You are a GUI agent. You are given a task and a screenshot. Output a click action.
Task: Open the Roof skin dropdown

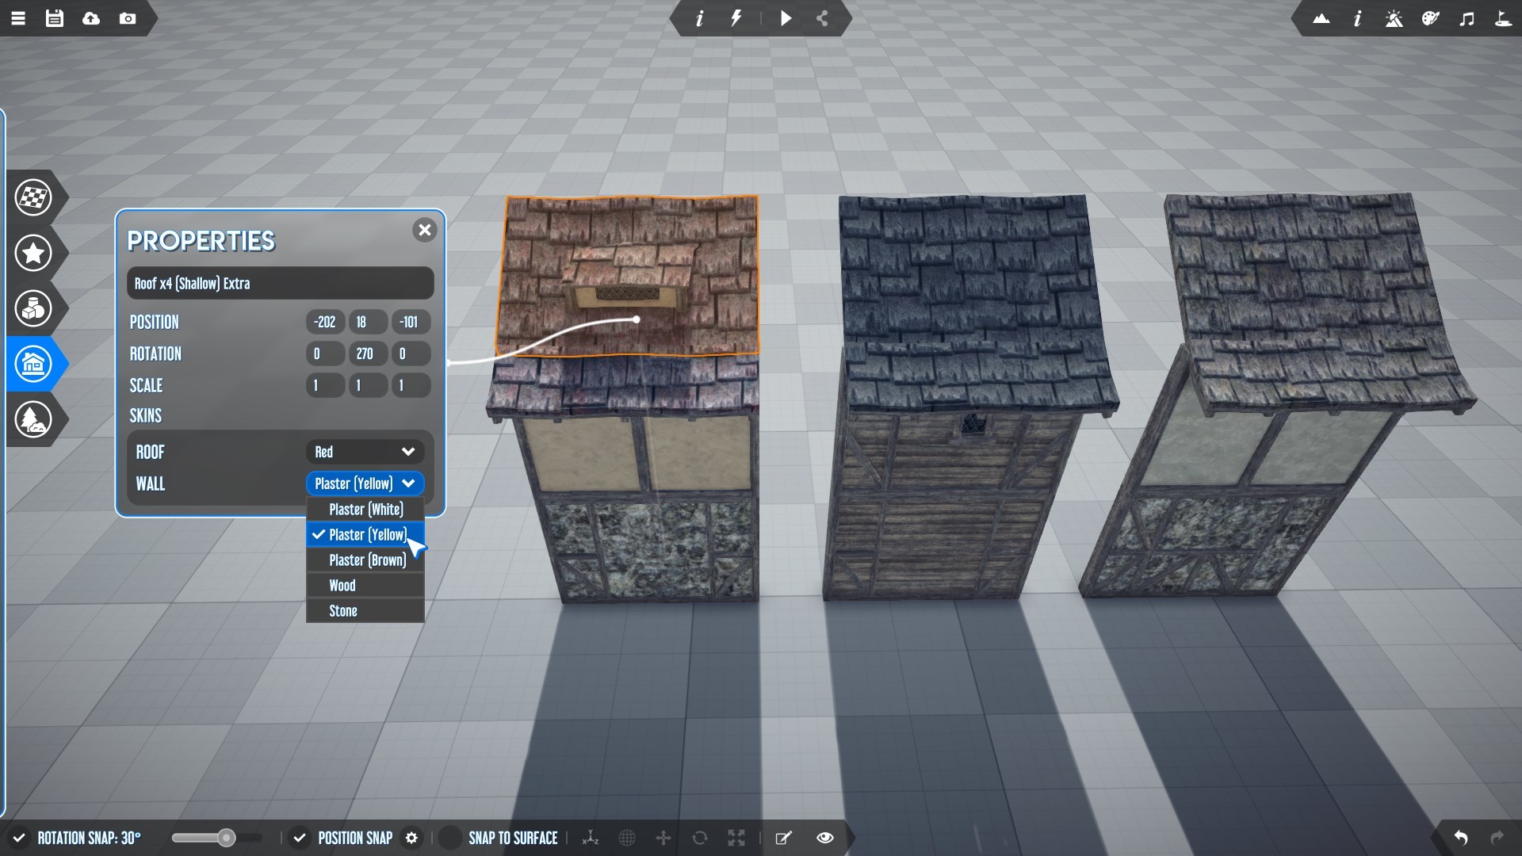point(365,452)
